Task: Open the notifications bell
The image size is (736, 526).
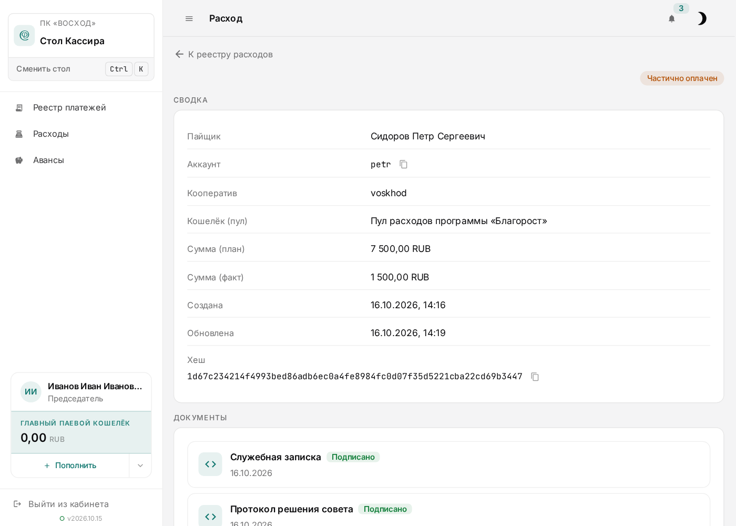Action: 671,19
